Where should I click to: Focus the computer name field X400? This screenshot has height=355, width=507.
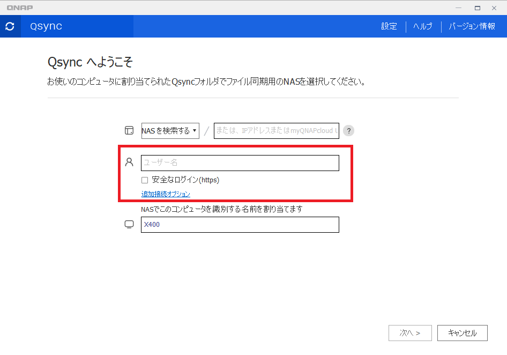click(x=240, y=225)
